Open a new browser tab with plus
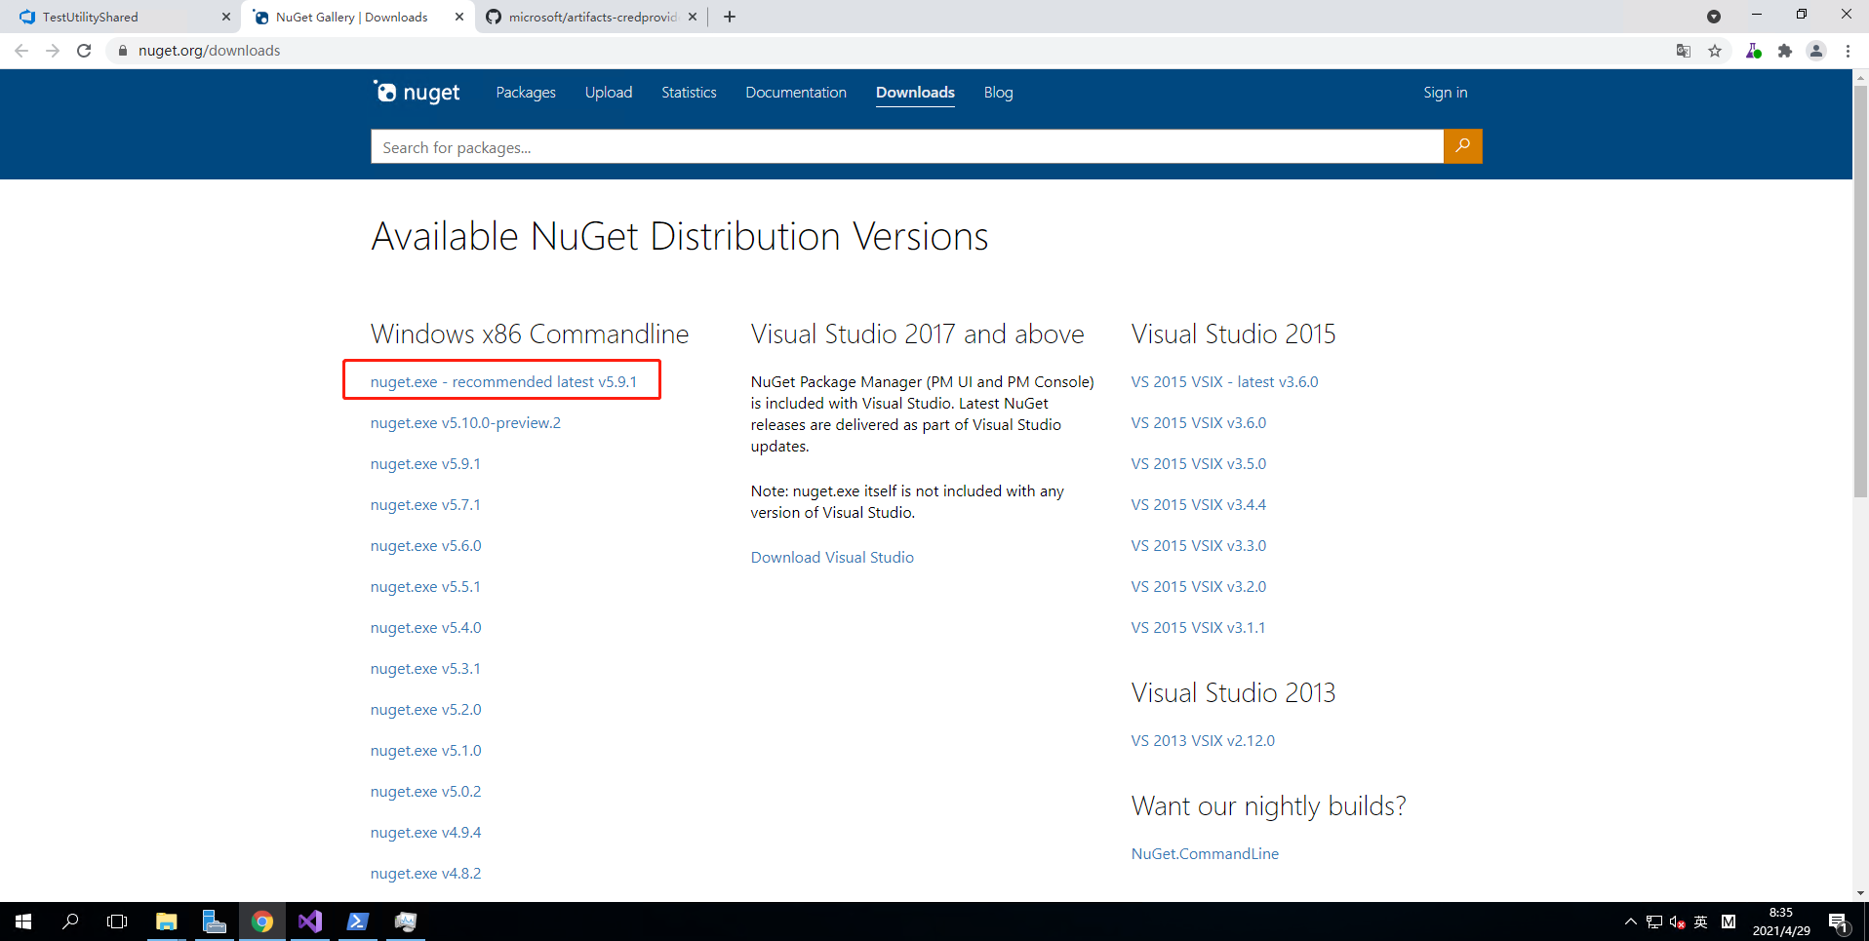Image resolution: width=1869 pixels, height=941 pixels. [730, 17]
